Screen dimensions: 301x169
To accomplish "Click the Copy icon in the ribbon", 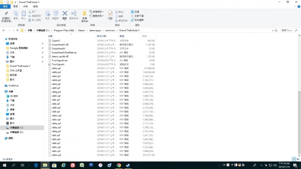I will (x=16, y=14).
